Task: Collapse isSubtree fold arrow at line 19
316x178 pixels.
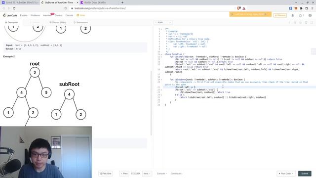Action: point(161,80)
